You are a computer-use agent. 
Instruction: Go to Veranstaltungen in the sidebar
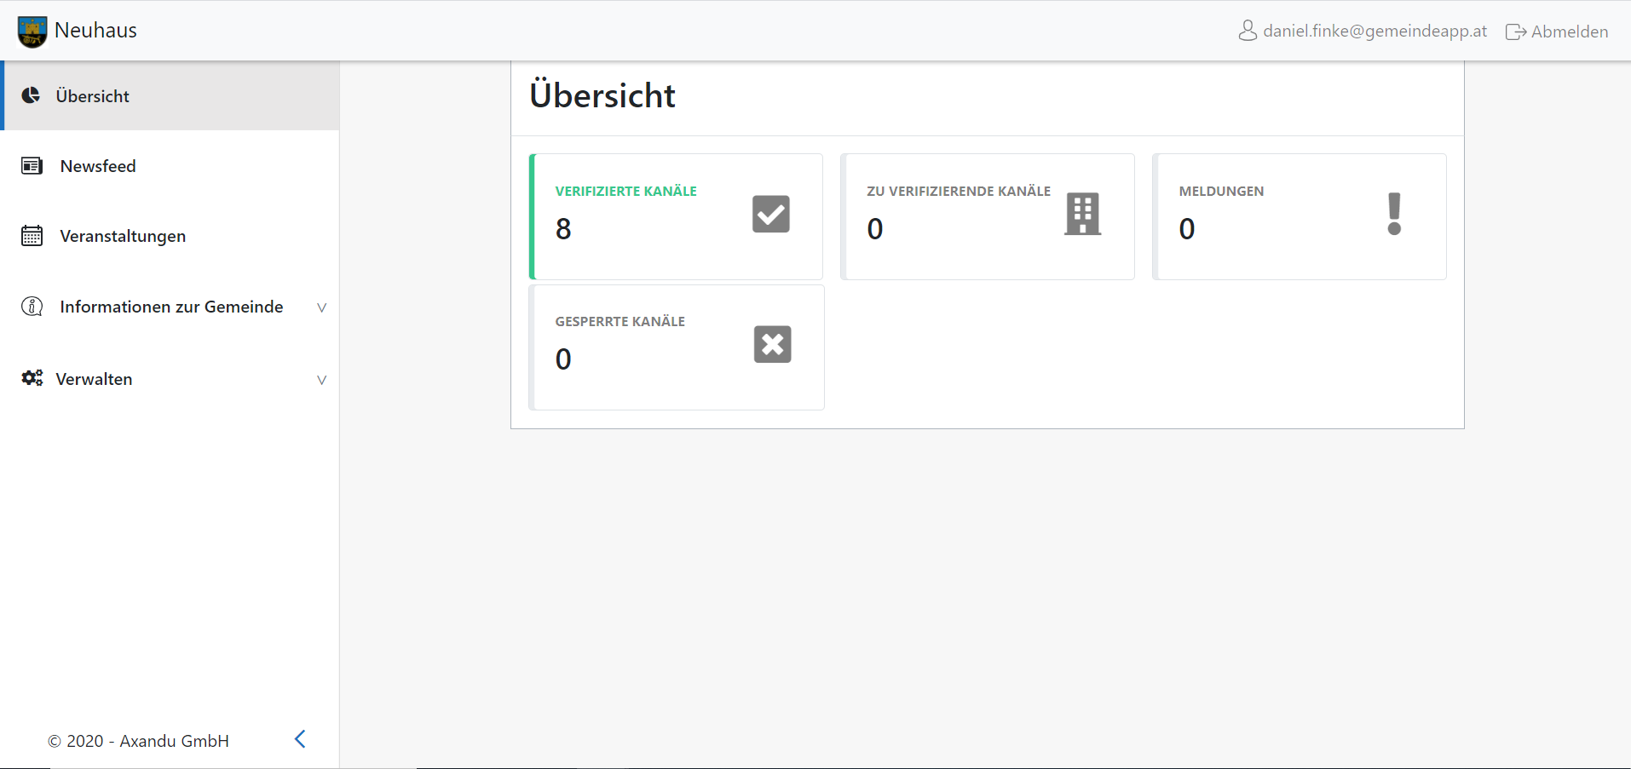coord(123,236)
